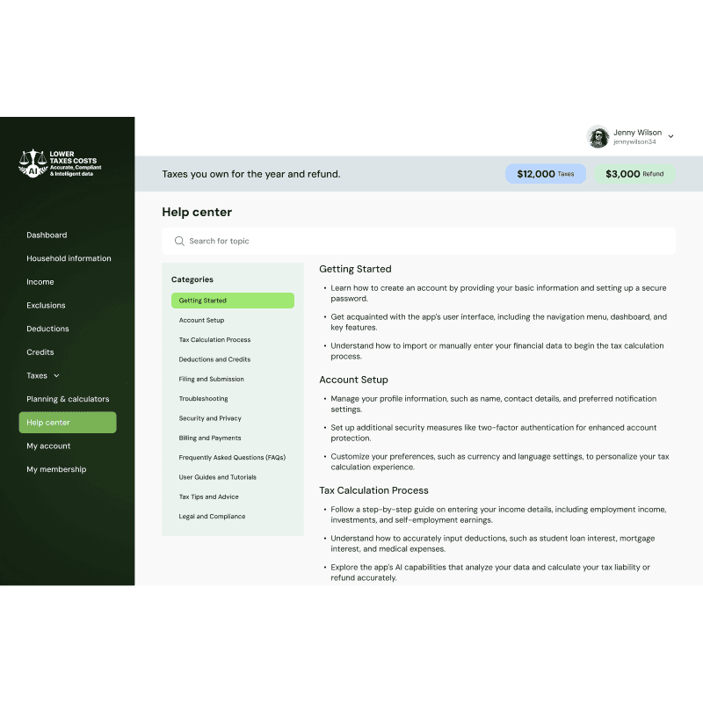Screen dimensions: 703x703
Task: Open My account page
Action: 48,446
